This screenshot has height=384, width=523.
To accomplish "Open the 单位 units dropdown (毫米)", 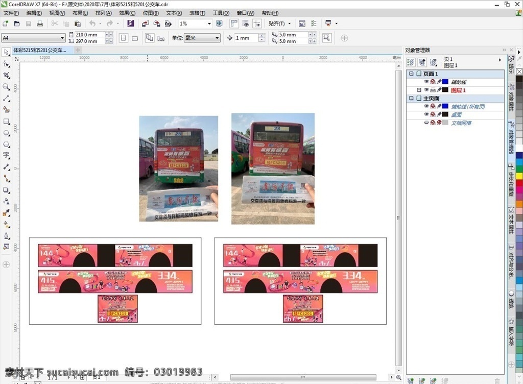I will click(x=217, y=38).
